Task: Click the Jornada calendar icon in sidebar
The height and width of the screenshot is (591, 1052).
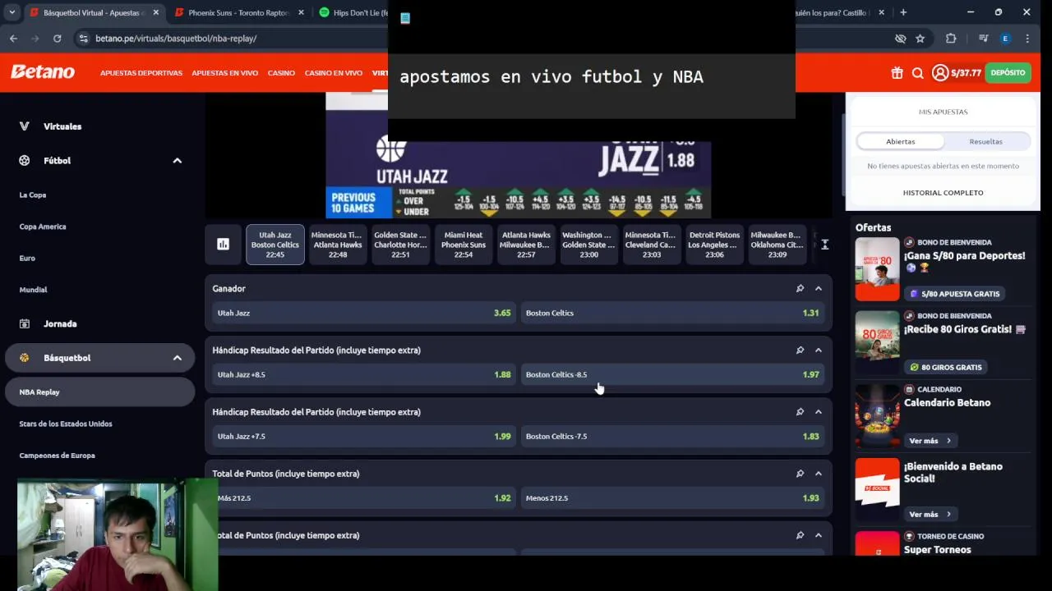Action: 25,324
